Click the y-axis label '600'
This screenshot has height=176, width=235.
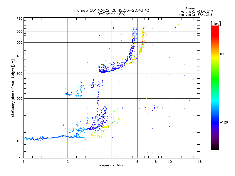(19, 31)
